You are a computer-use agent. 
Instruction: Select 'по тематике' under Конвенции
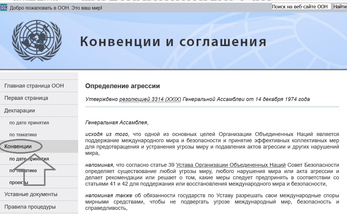coord(23,170)
